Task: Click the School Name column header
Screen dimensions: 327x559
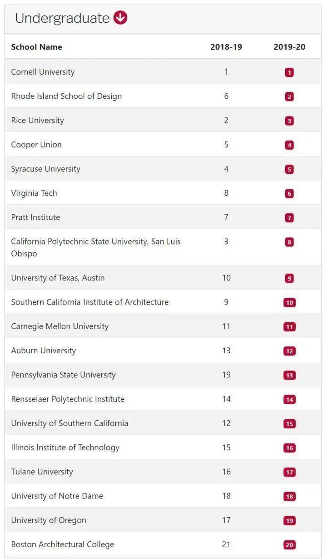Action: pyautogui.click(x=36, y=47)
